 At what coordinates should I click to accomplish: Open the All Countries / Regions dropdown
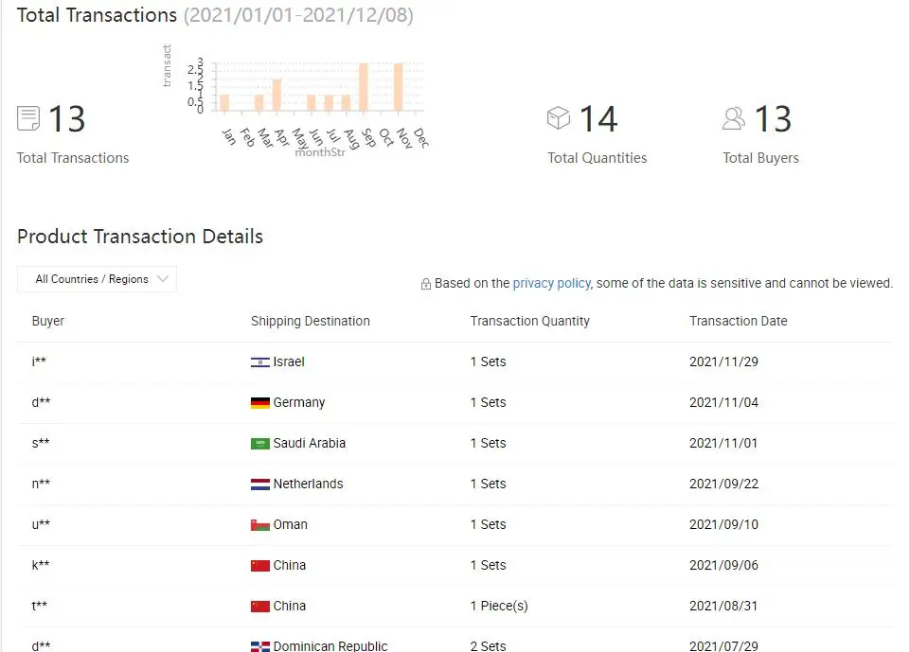tap(97, 279)
